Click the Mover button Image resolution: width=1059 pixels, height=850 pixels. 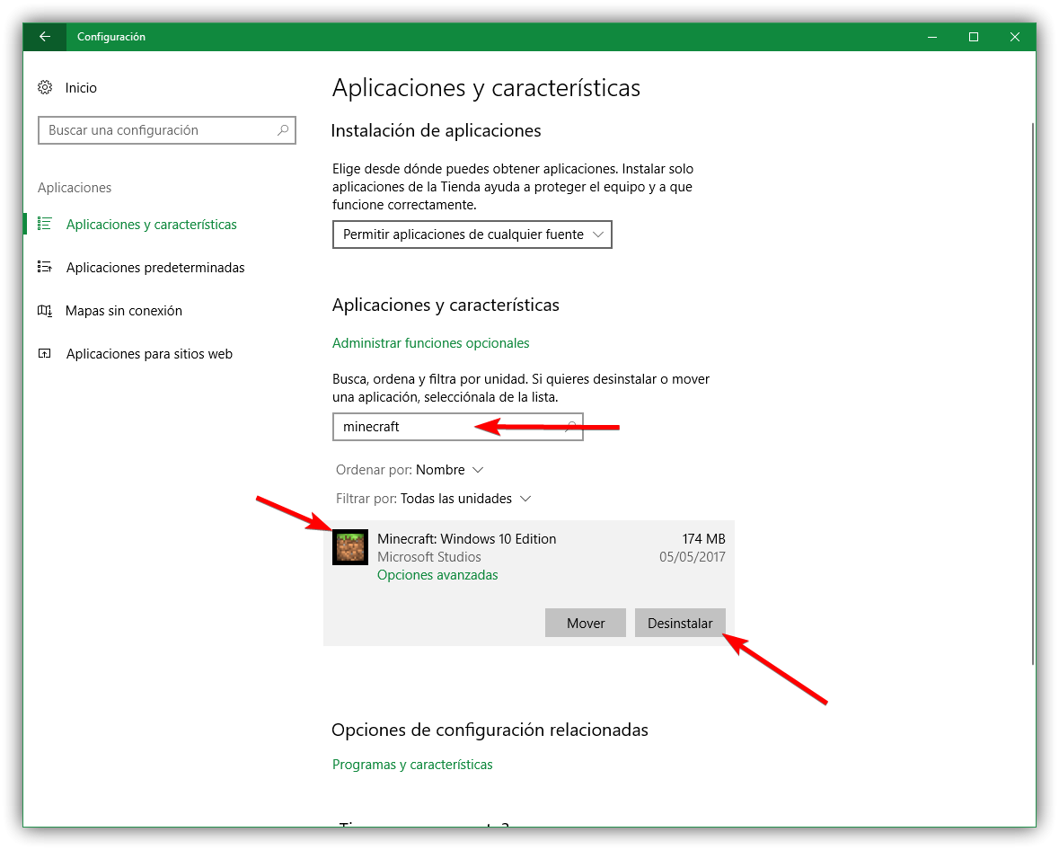[586, 623]
